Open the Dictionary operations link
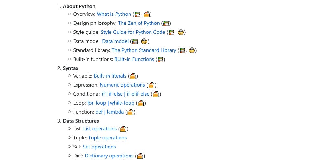This screenshot has width=323, height=161. point(109,156)
